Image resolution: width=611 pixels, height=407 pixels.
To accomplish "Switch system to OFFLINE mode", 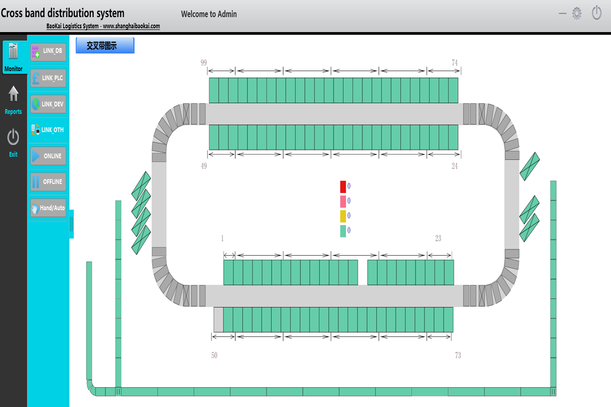I will 48,182.
